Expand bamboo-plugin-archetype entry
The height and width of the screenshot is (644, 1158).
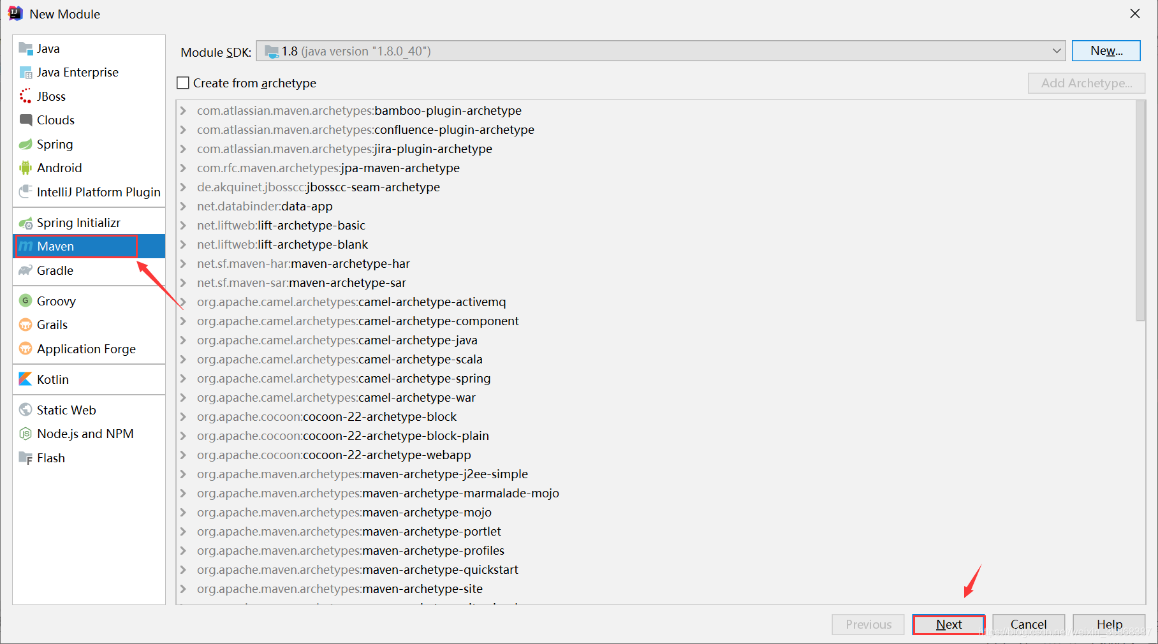184,110
